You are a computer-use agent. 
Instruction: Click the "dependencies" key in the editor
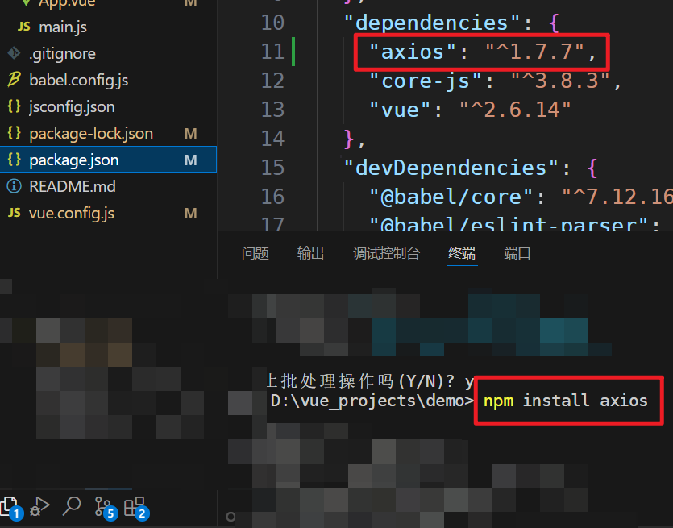coord(432,23)
